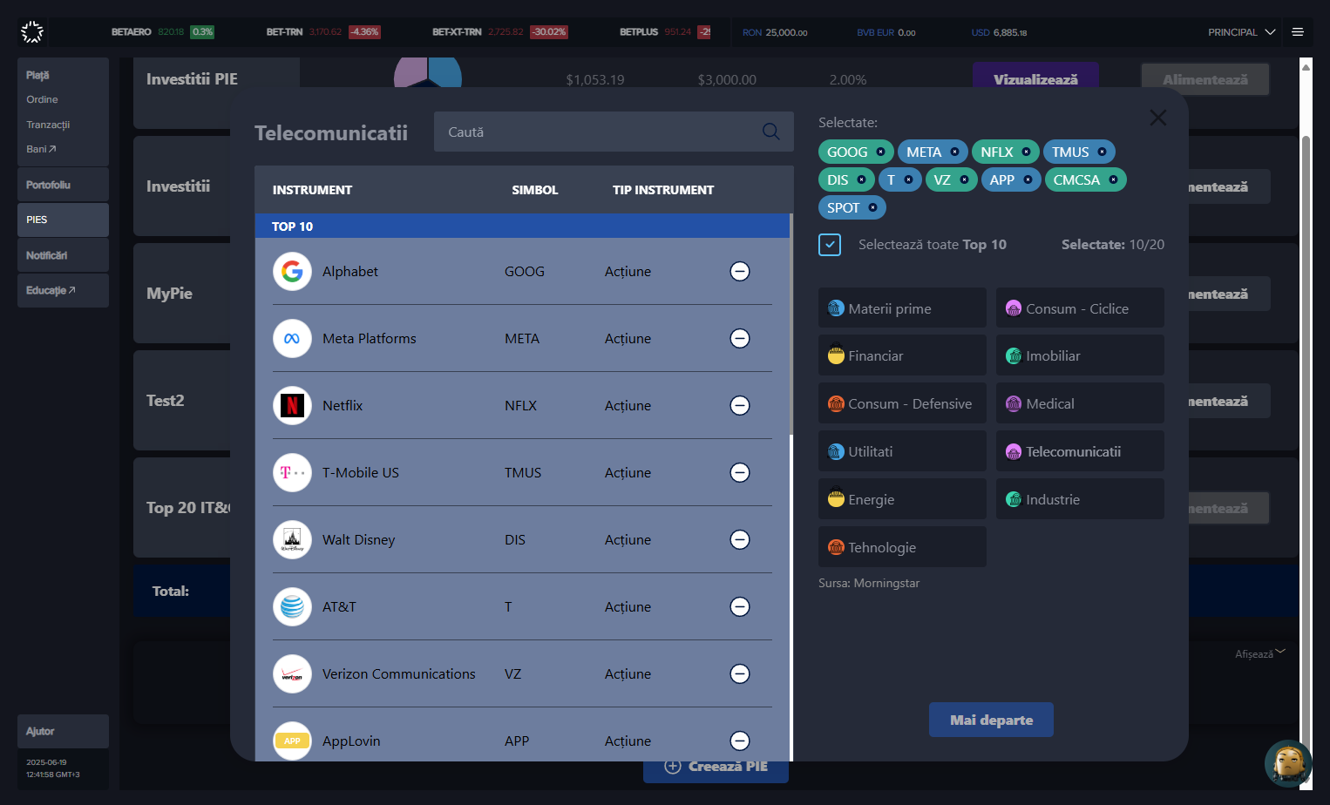Remove Verizon Communications from the selection
Viewport: 1330px width, 805px height.
pos(740,674)
